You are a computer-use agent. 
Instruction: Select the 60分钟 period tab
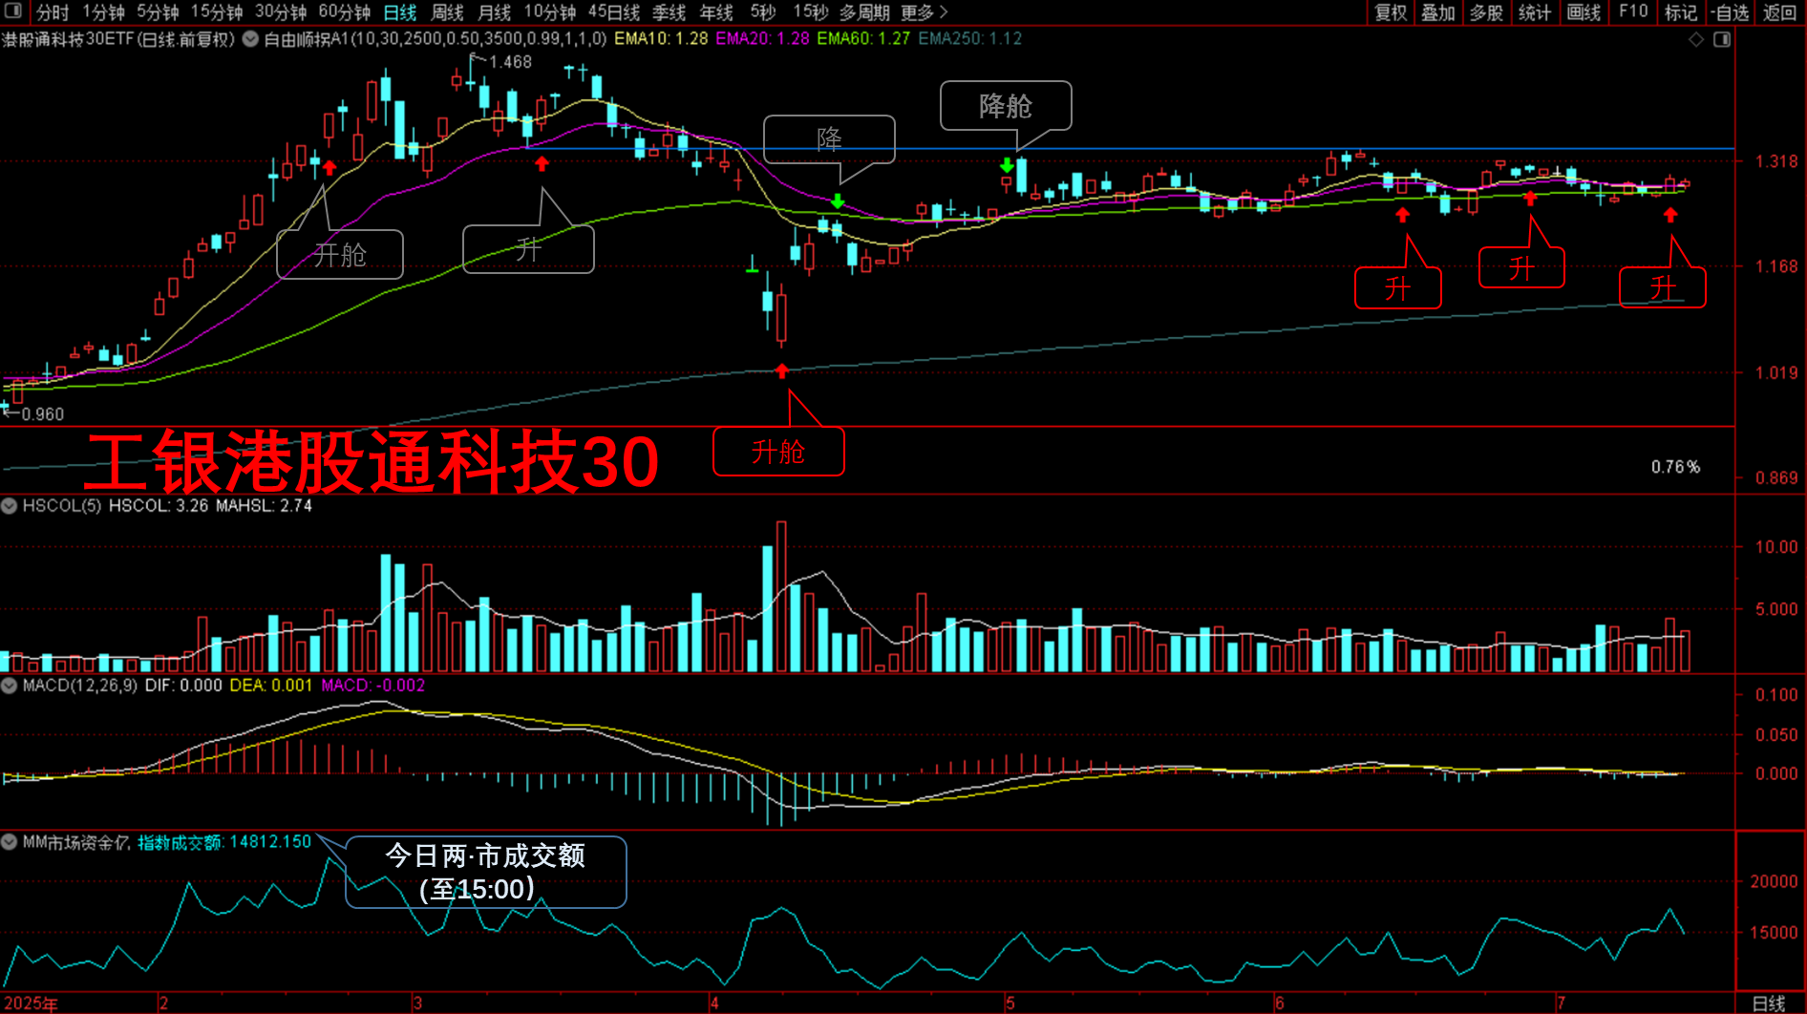coord(345,12)
